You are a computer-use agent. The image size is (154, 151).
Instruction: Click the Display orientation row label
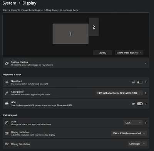pos(20,144)
